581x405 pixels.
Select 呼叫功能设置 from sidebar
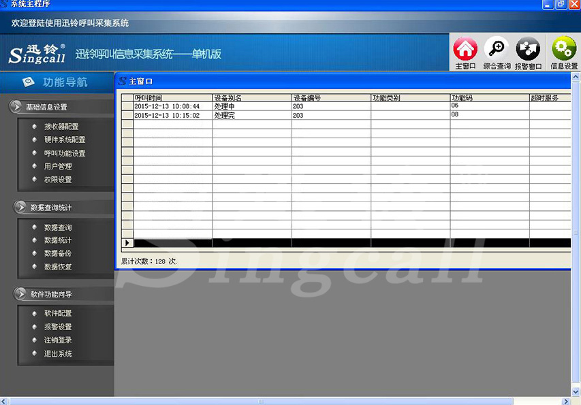pos(65,153)
